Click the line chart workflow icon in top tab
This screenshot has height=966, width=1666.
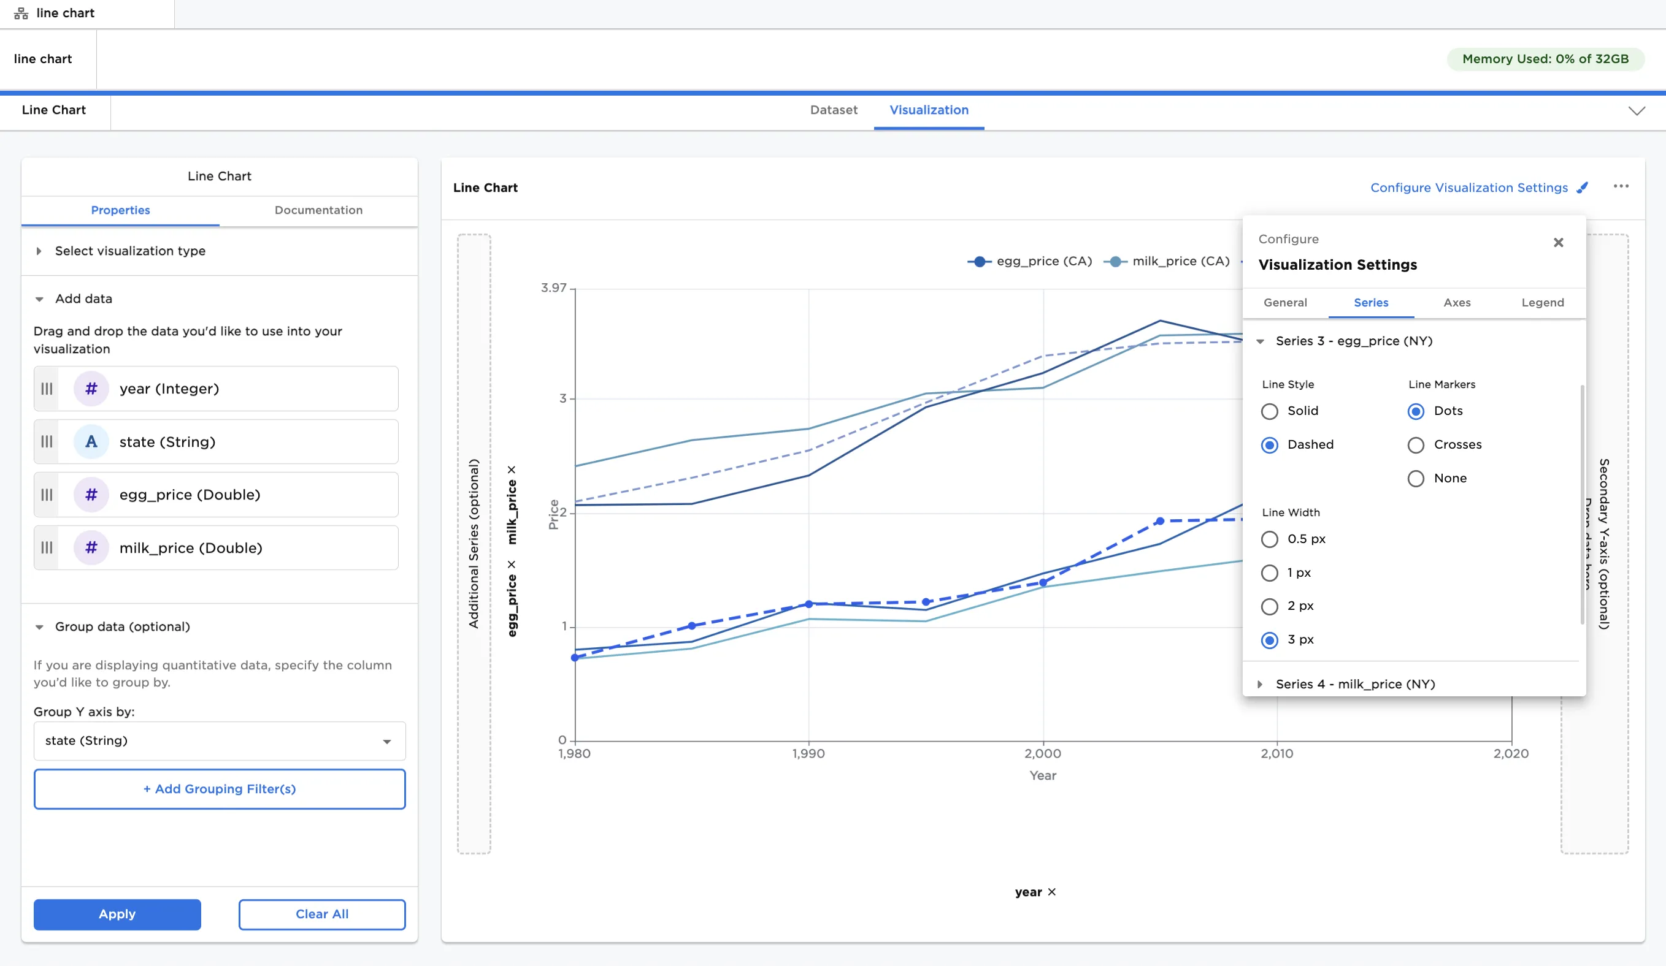click(x=21, y=13)
